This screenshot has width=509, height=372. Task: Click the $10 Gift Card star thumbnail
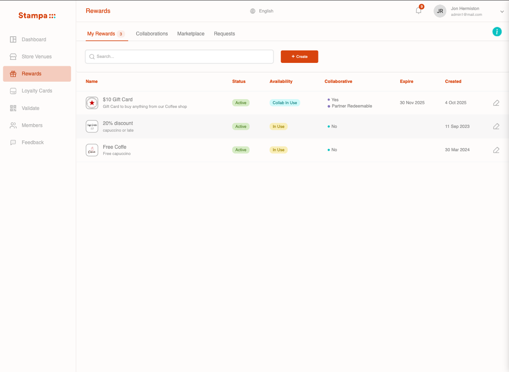[92, 102]
